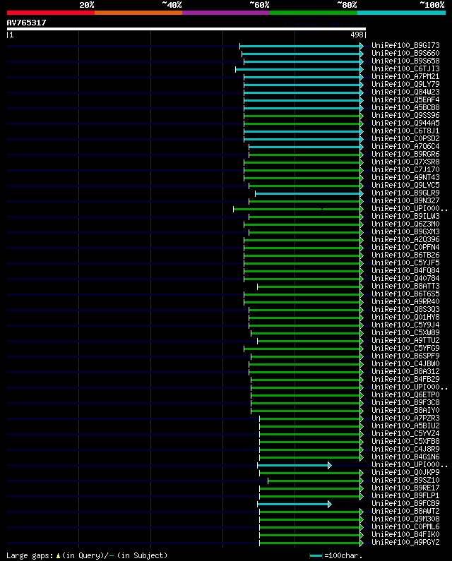Select hit UniRef100_B6TB26

click(405, 255)
